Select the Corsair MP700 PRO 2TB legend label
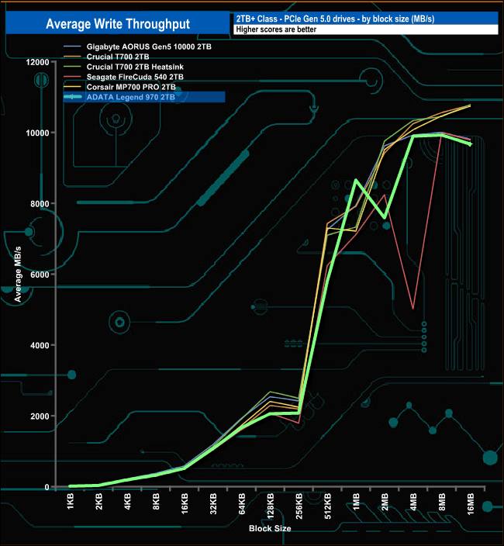This screenshot has height=546, width=504. (x=131, y=87)
